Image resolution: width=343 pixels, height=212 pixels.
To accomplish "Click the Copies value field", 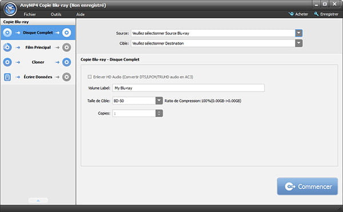I will [x=134, y=113].
